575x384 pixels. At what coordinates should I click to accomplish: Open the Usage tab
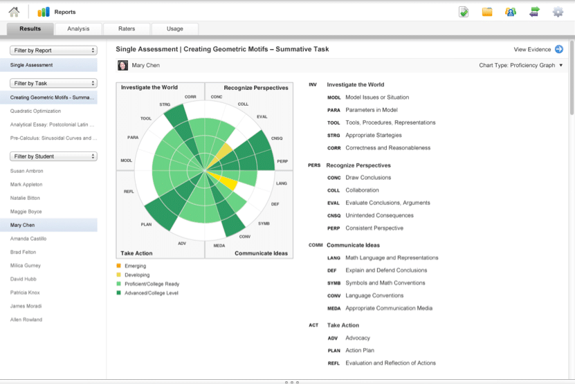[x=175, y=28]
